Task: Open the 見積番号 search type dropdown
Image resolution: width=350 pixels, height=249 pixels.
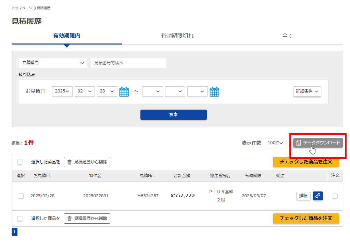Action: click(53, 63)
